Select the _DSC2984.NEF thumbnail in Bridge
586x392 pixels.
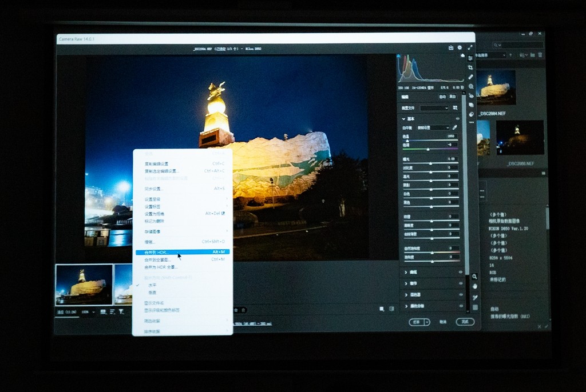496,87
